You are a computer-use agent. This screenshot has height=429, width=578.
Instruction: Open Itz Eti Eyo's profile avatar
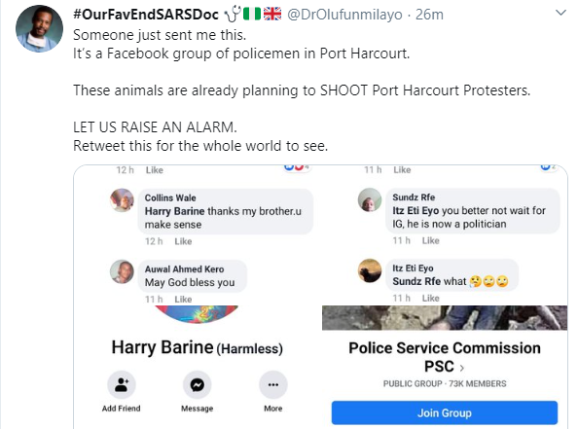[x=370, y=270]
